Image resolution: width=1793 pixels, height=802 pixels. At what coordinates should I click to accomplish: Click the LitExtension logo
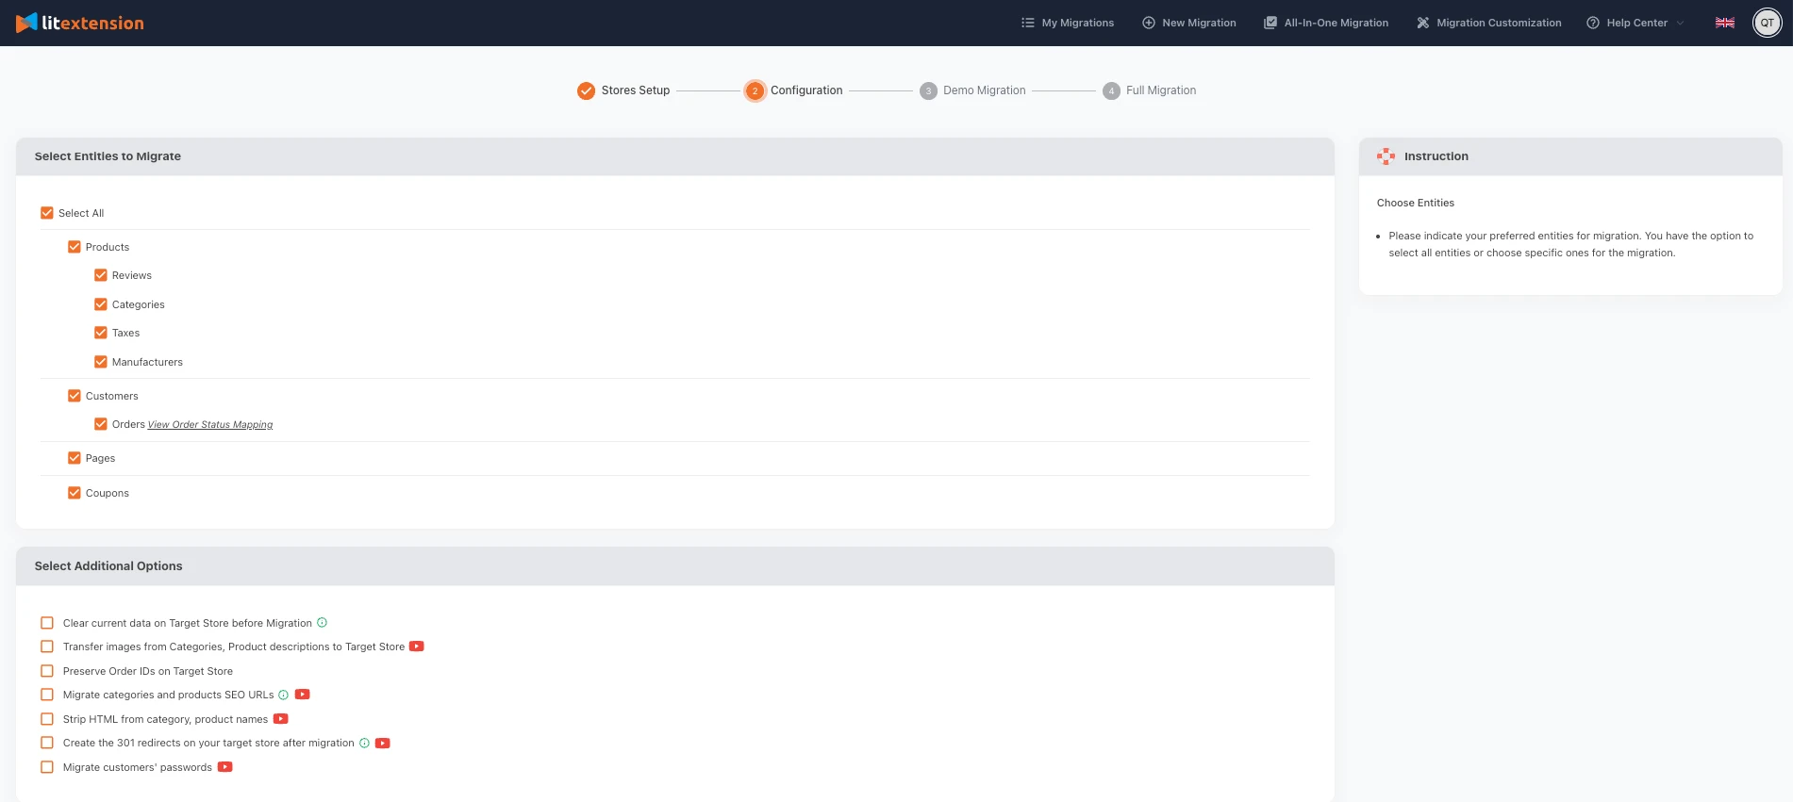pyautogui.click(x=80, y=23)
